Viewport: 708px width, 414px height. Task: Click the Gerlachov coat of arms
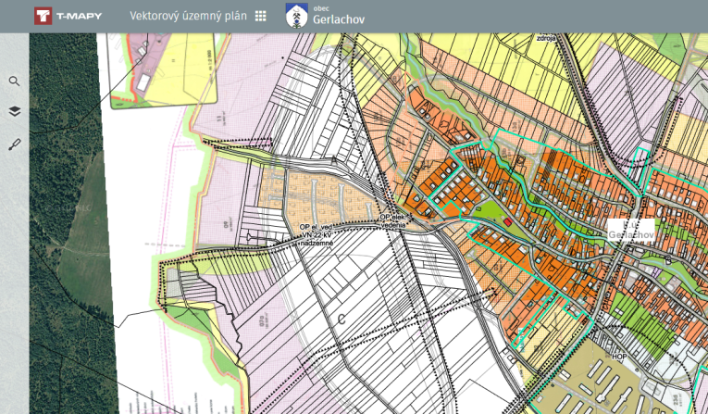[297, 16]
